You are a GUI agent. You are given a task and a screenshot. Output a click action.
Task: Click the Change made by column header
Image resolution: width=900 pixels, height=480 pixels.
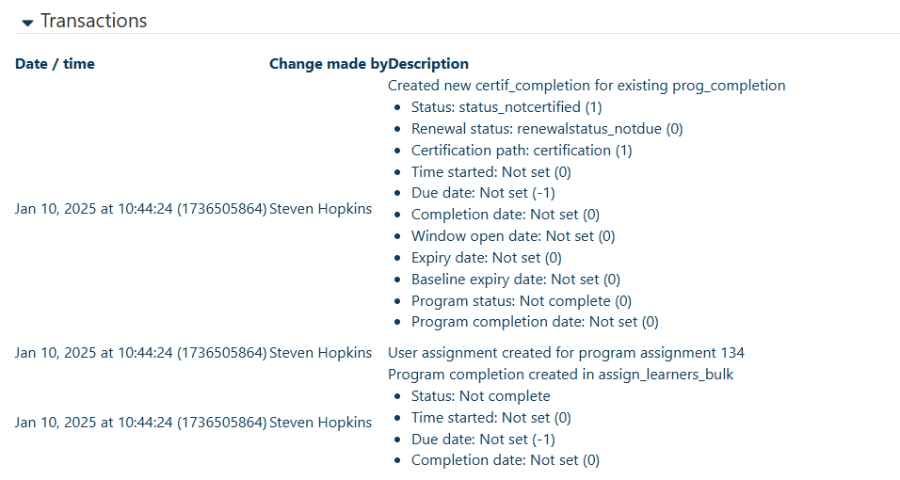tap(328, 64)
